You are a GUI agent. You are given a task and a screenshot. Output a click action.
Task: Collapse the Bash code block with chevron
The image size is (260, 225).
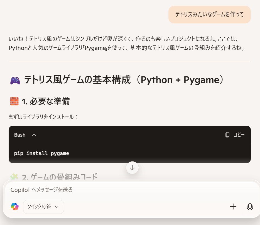[x=34, y=135]
